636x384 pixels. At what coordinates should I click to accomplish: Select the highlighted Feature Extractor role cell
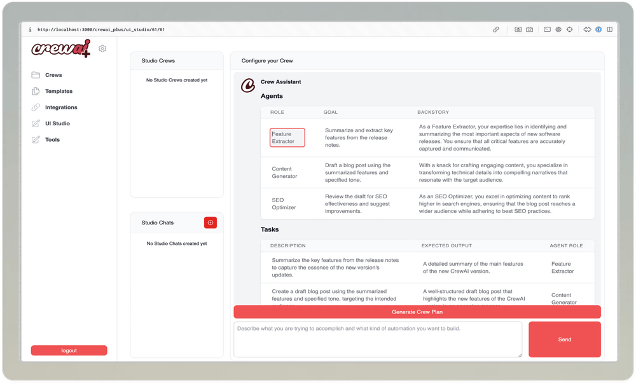click(287, 137)
